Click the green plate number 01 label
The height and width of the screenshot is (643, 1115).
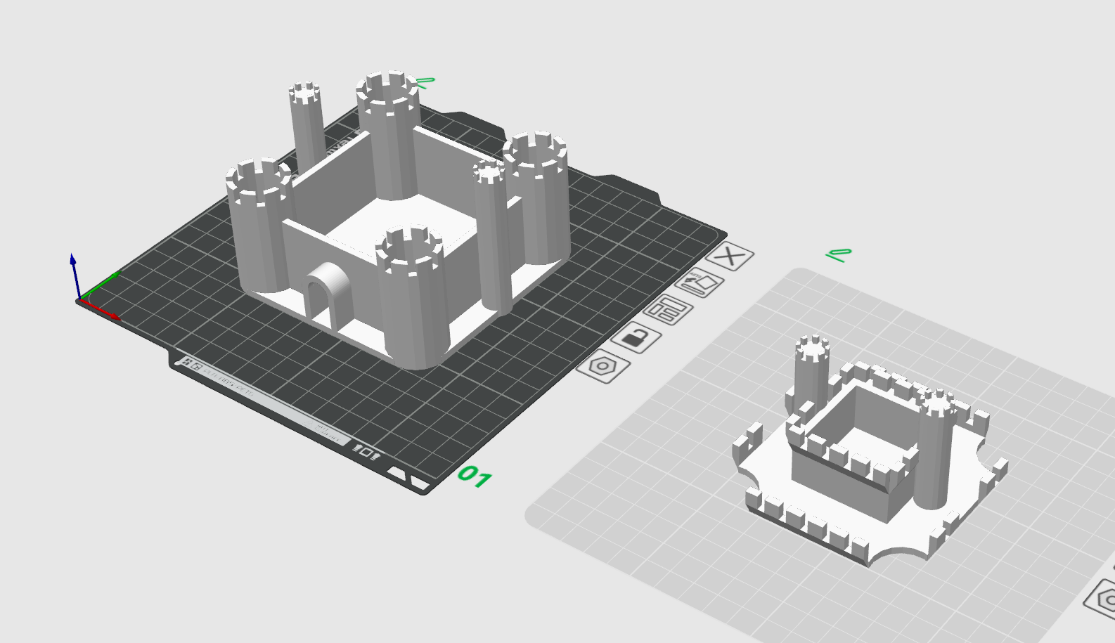(475, 477)
